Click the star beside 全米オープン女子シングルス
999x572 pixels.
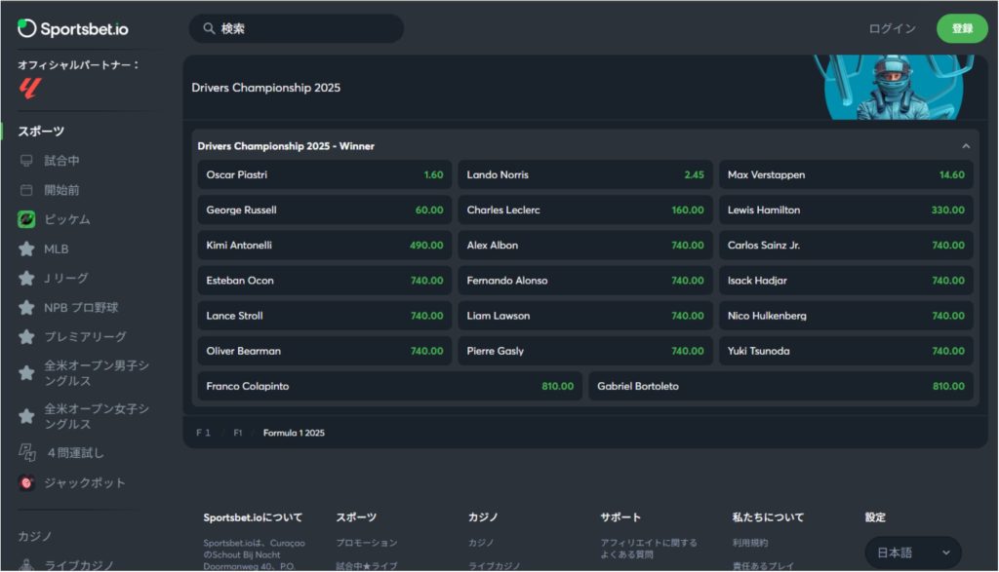click(26, 416)
